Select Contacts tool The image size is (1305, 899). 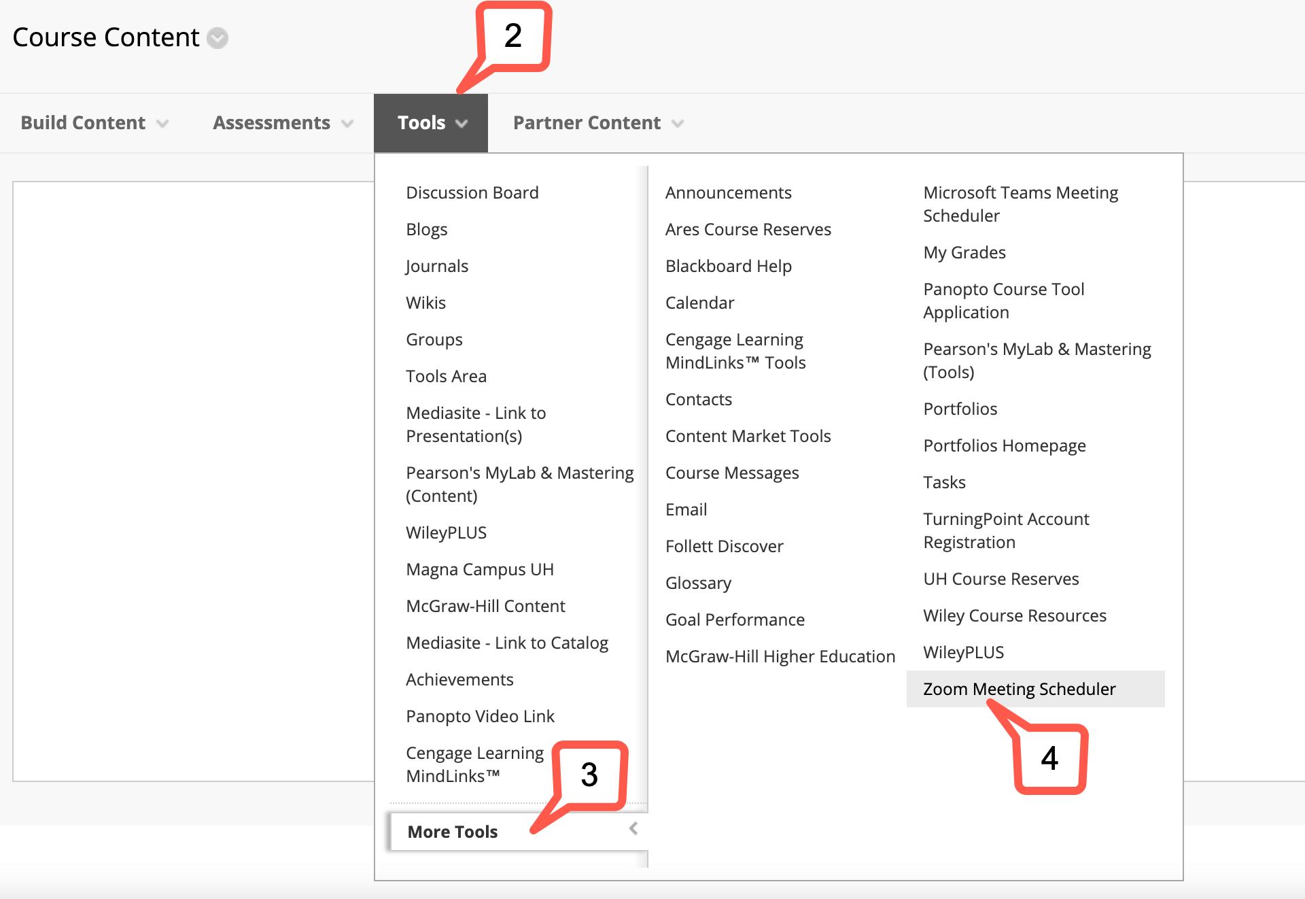tap(699, 399)
